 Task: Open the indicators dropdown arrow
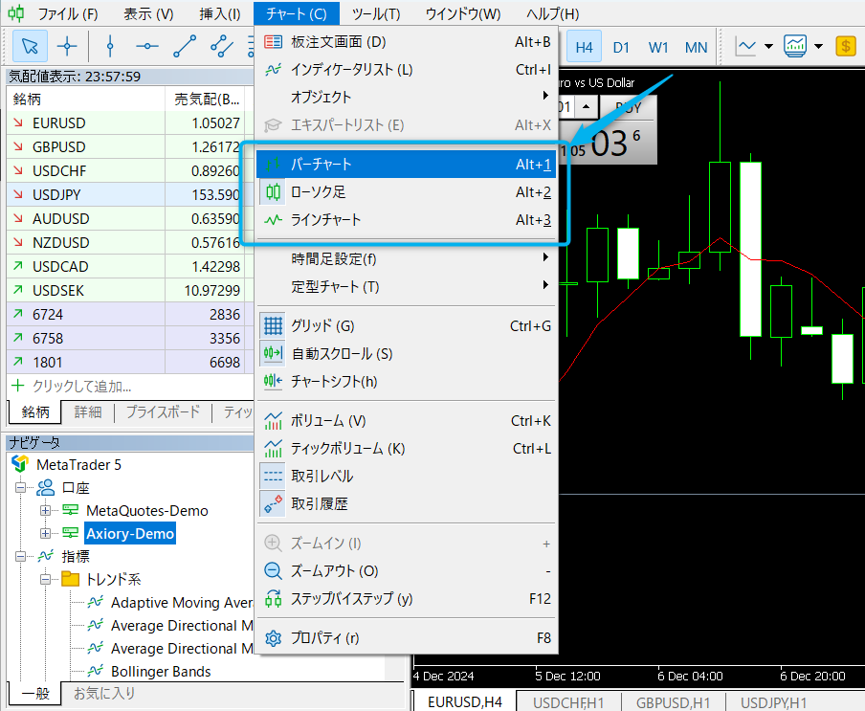point(819,46)
